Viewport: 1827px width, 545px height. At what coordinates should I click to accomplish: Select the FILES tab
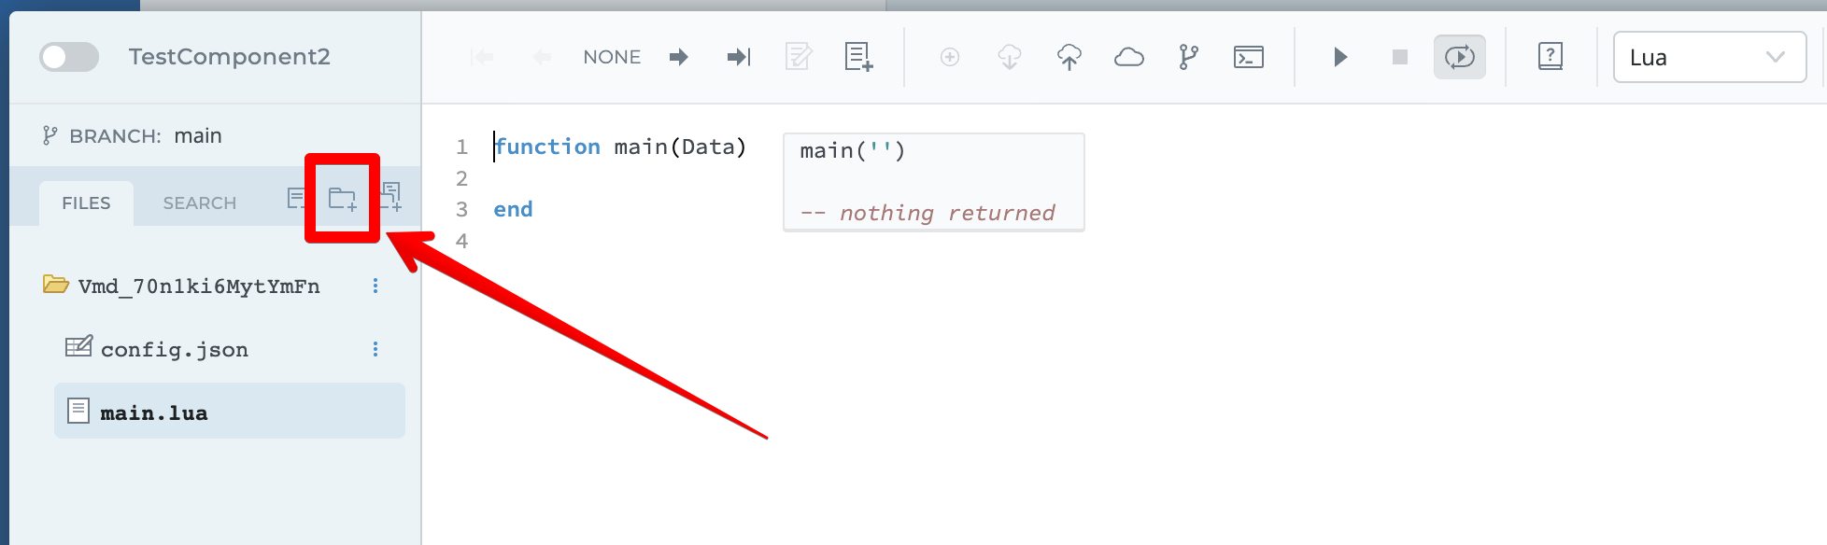pyautogui.click(x=86, y=203)
